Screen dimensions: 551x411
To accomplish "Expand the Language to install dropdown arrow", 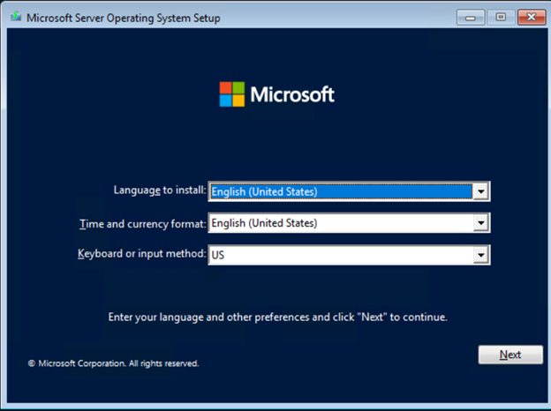I will pyautogui.click(x=480, y=191).
